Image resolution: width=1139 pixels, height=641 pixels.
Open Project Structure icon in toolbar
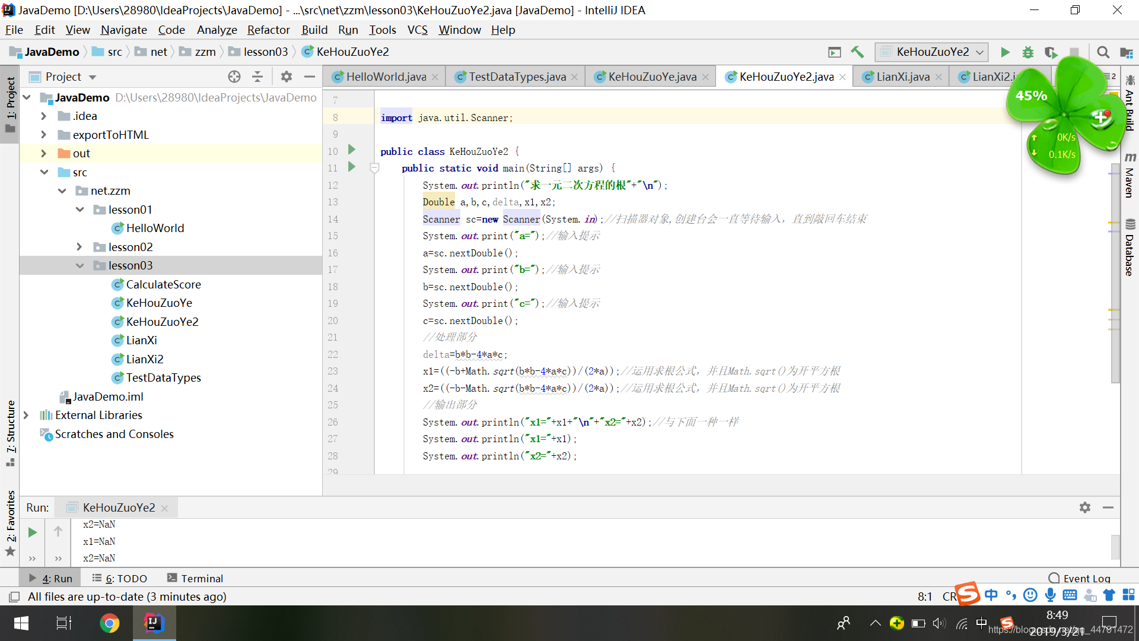1126,52
